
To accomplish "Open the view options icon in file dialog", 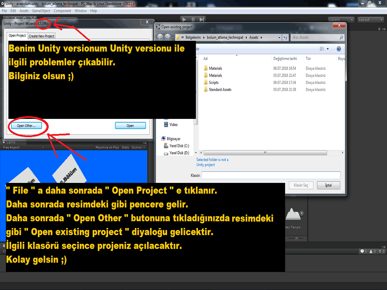I will click(322, 49).
